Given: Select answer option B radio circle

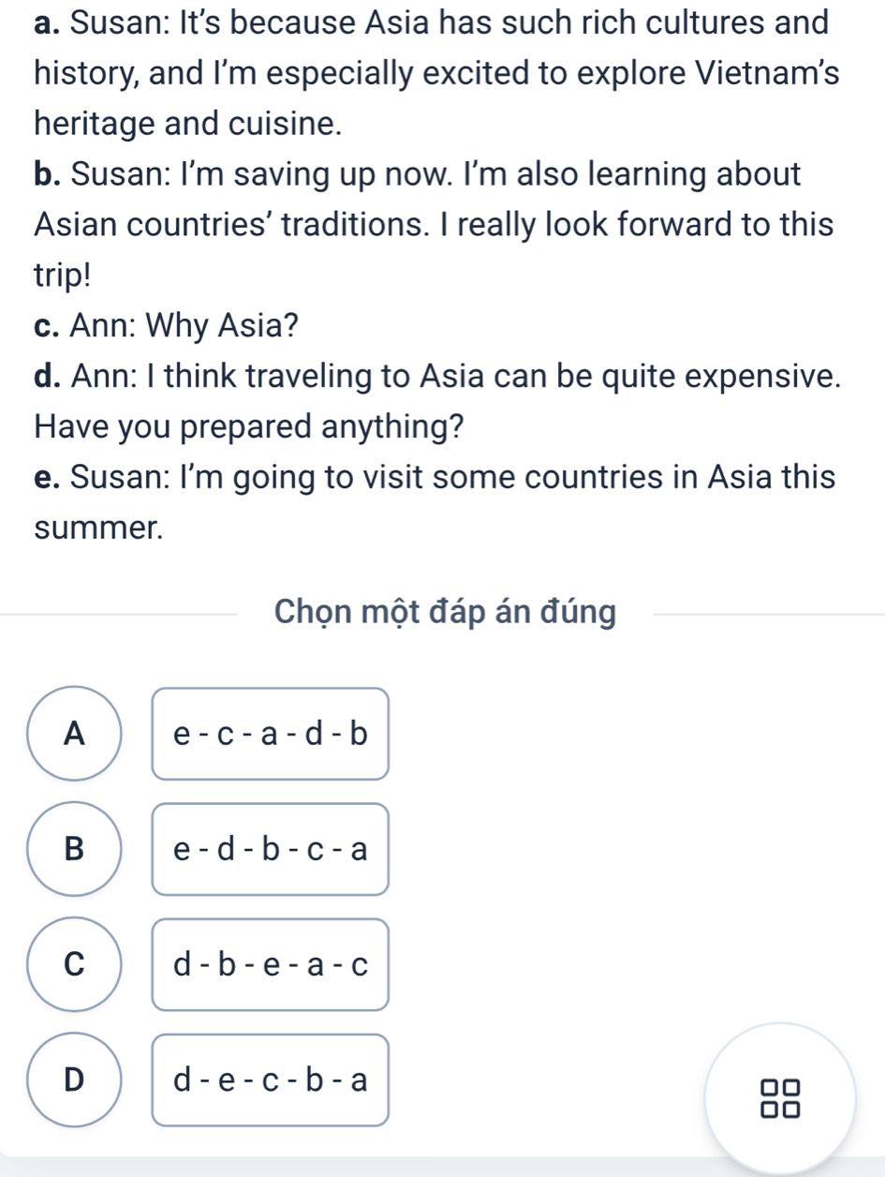Looking at the screenshot, I should tap(74, 849).
